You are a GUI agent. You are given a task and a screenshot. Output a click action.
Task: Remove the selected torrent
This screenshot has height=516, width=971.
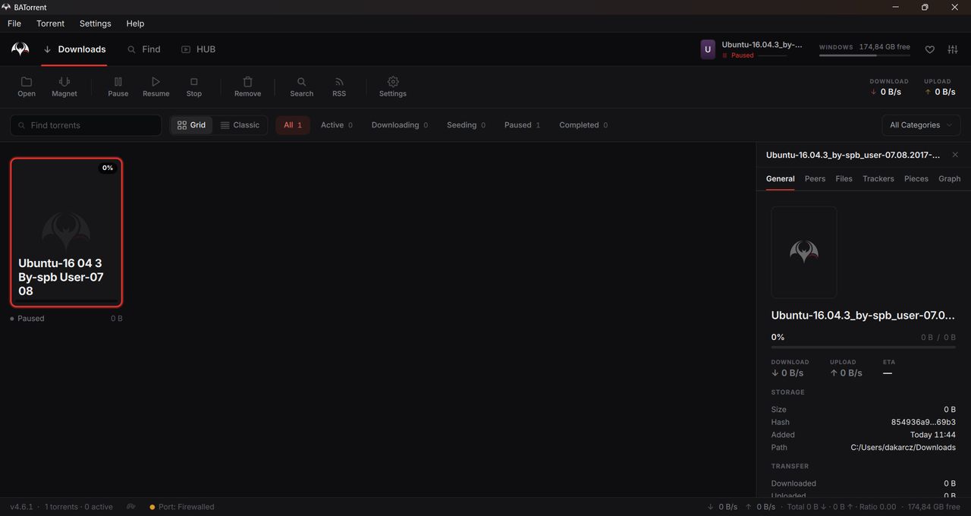[x=247, y=87]
